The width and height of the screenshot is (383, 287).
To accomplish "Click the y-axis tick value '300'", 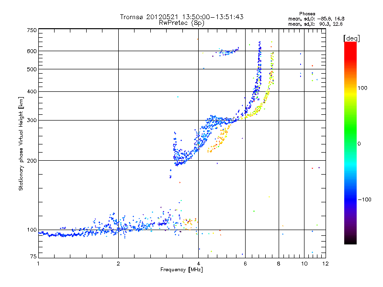I will click(x=32, y=120).
